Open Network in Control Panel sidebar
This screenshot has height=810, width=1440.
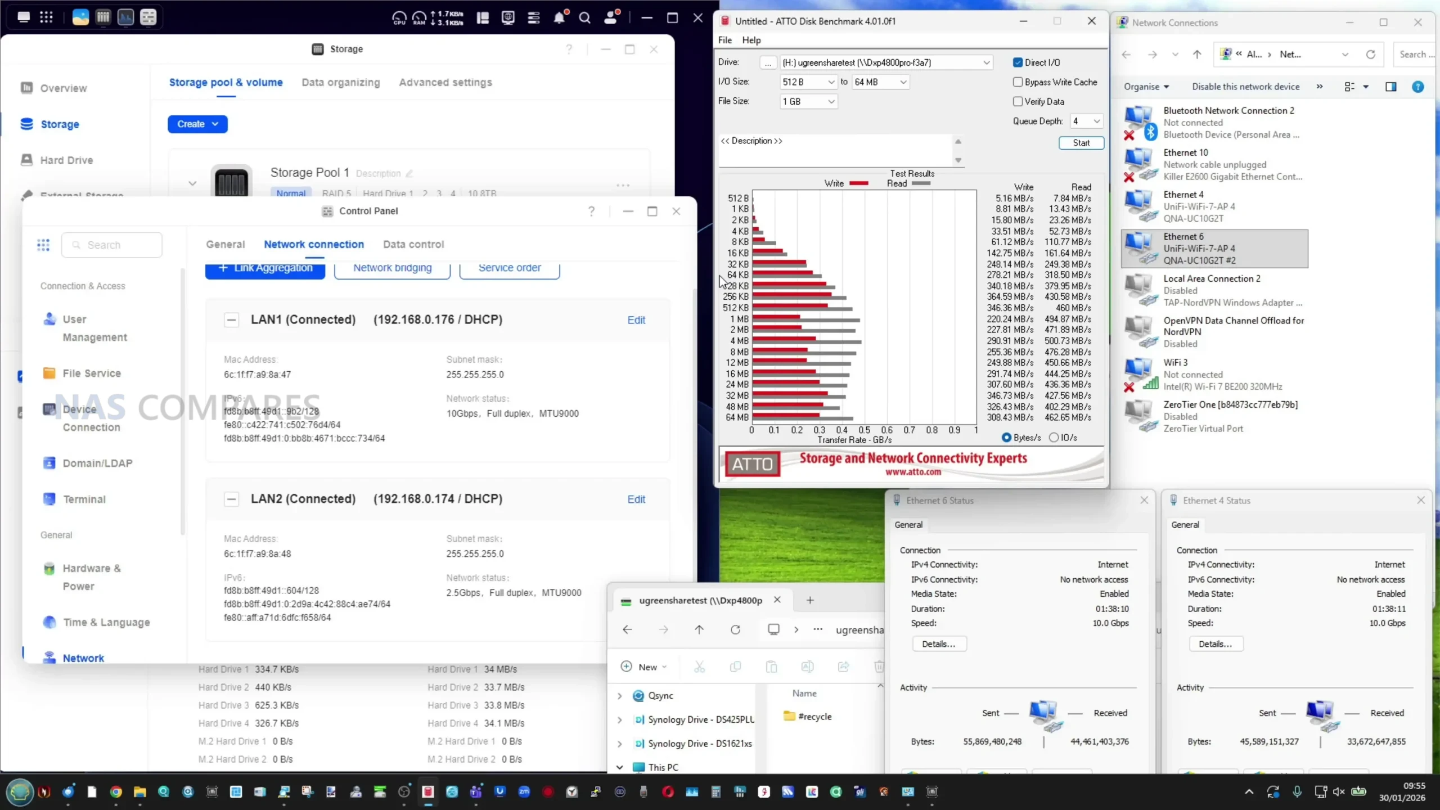click(83, 658)
